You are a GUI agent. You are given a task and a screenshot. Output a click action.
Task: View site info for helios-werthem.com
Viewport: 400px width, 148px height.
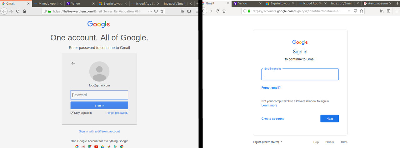[x=45, y=11]
